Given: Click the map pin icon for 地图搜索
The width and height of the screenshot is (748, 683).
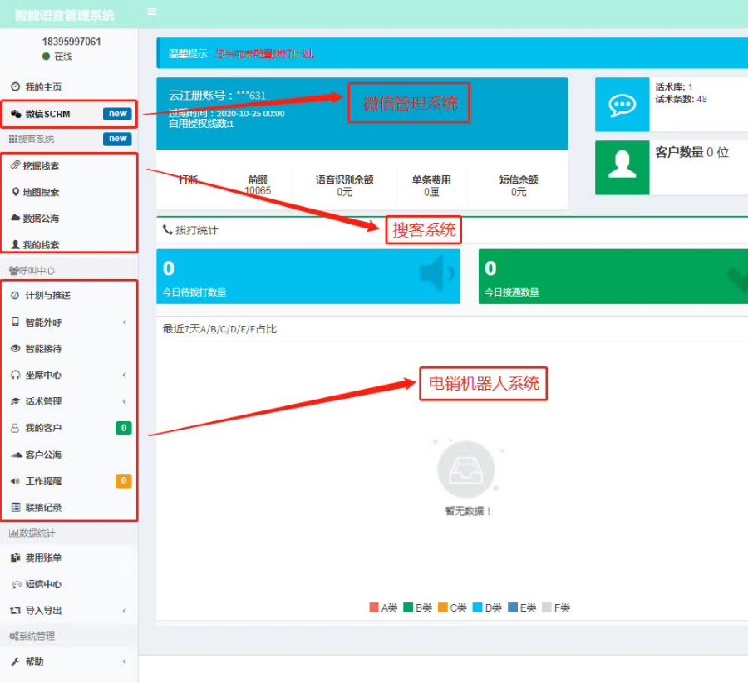Looking at the screenshot, I should tap(15, 192).
